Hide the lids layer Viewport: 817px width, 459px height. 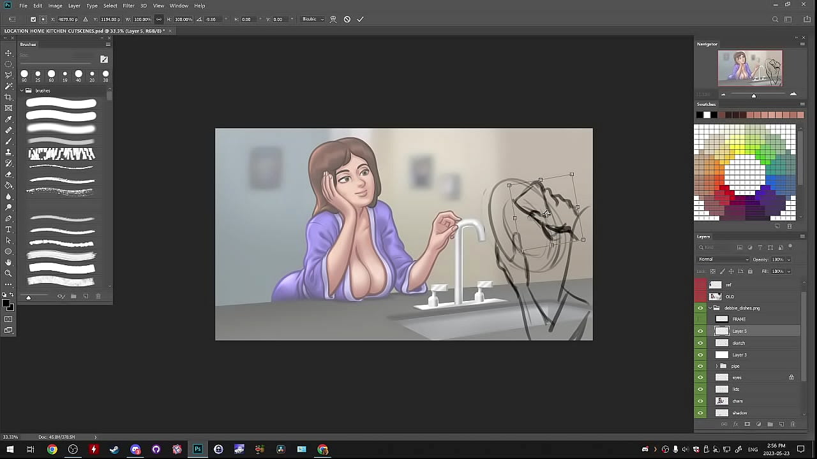(700, 389)
